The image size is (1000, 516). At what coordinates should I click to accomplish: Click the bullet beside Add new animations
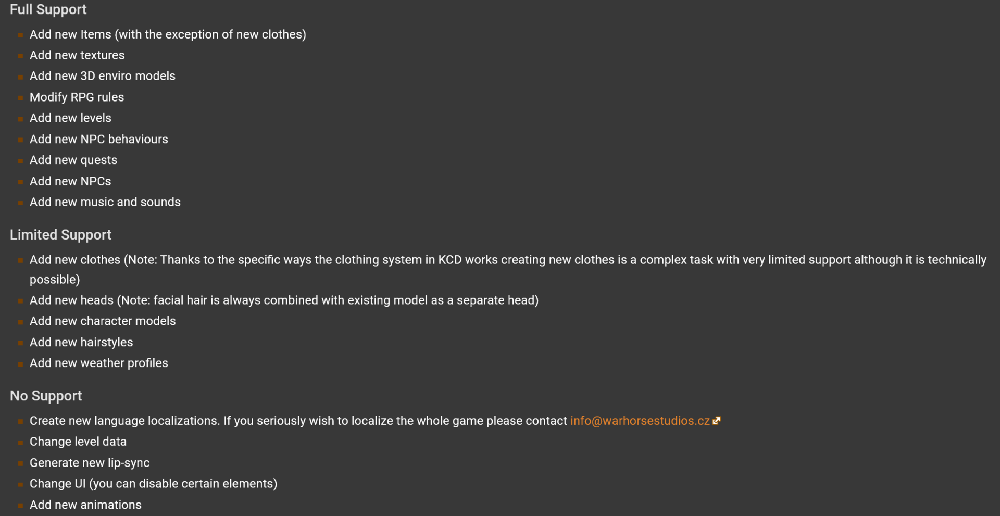tap(20, 506)
